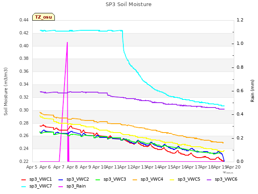
Task: Click the sp3_VWC4 legend label
Action: (152, 179)
